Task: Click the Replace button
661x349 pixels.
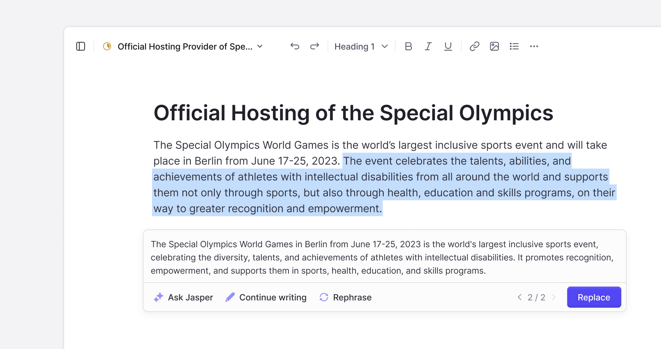Action: pyautogui.click(x=594, y=297)
